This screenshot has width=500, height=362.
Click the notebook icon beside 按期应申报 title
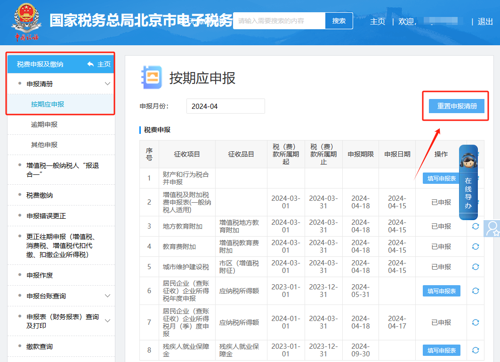click(x=152, y=77)
